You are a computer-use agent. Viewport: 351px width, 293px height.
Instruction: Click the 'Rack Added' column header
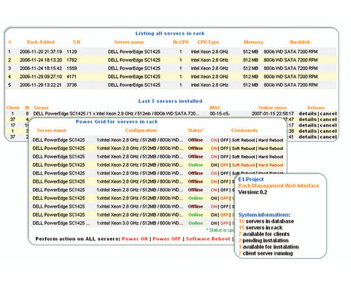click(41, 42)
